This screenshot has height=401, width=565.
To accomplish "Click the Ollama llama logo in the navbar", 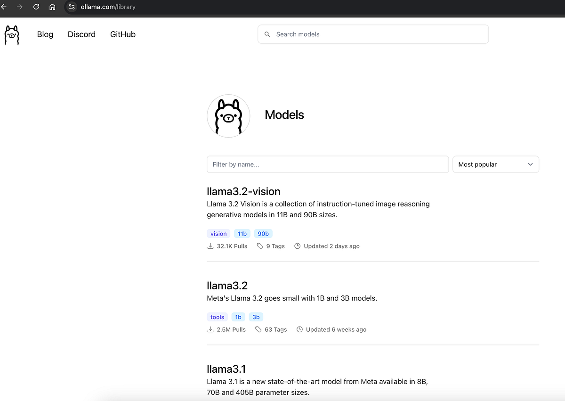I will pyautogui.click(x=11, y=34).
